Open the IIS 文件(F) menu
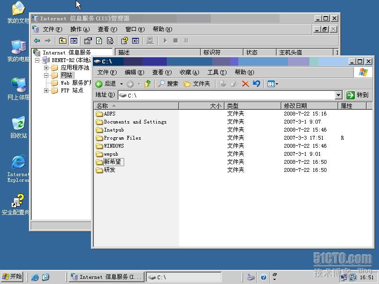The width and height of the screenshot is (379, 284). click(x=53, y=29)
